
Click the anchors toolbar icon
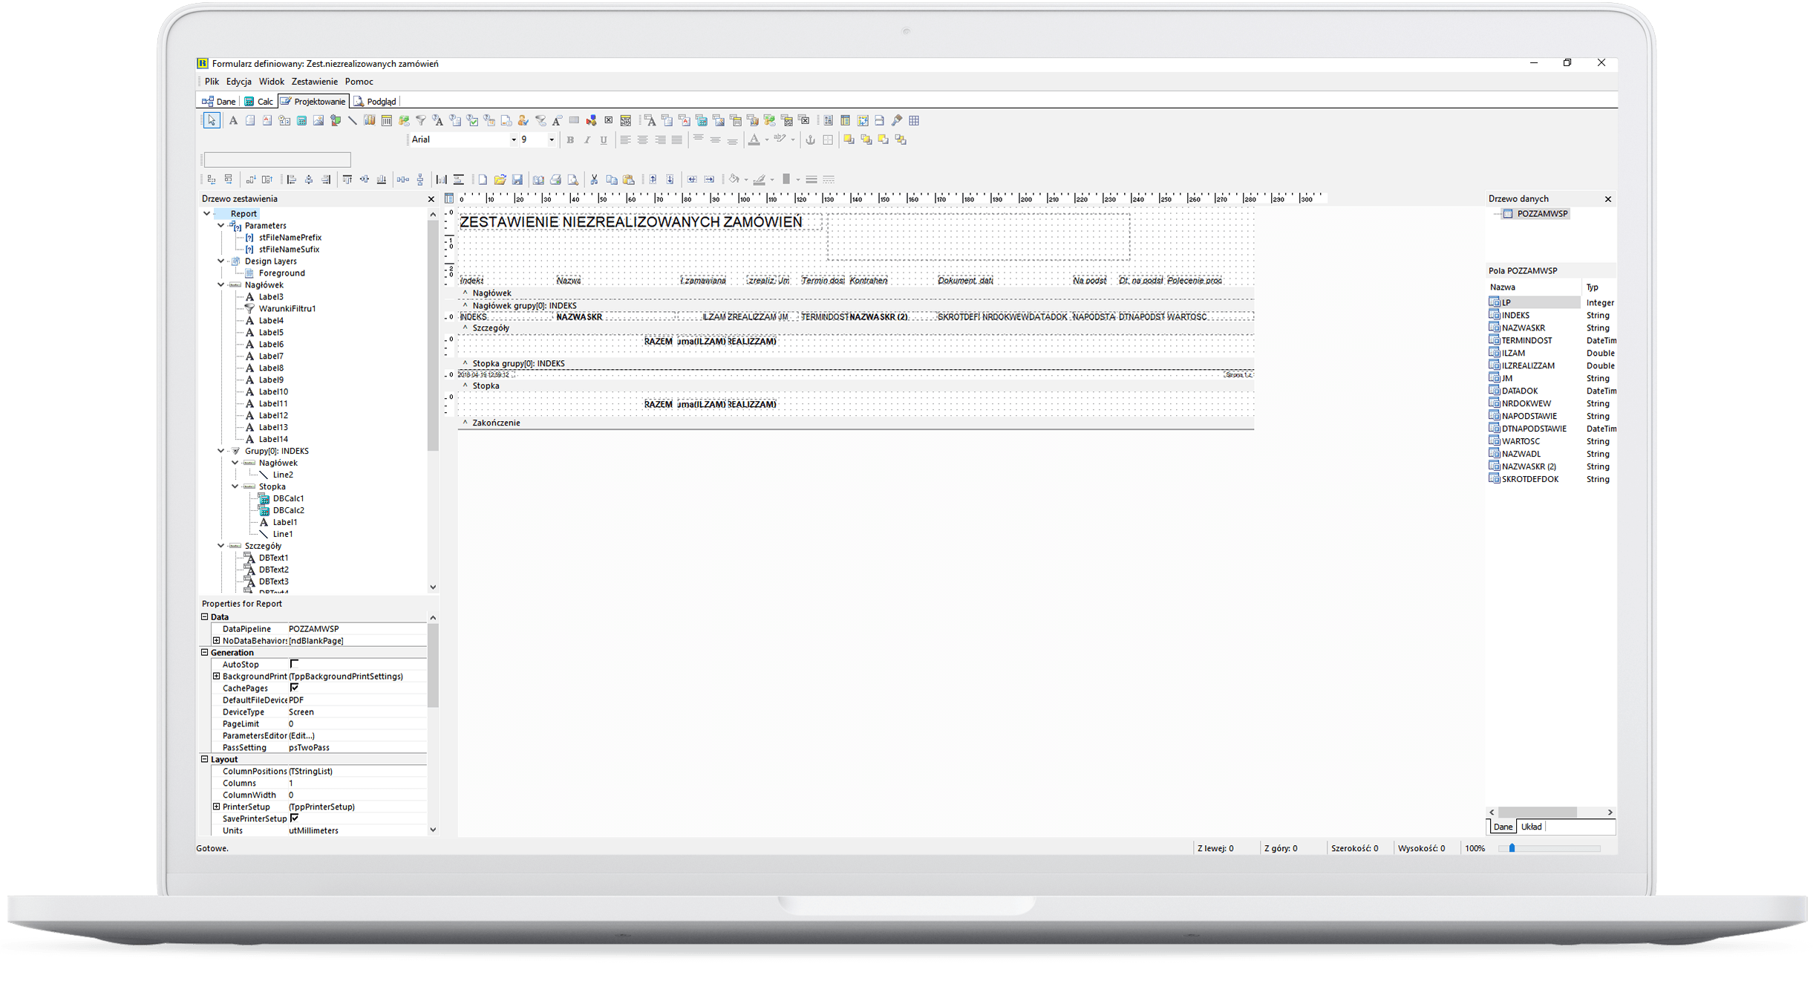(811, 140)
